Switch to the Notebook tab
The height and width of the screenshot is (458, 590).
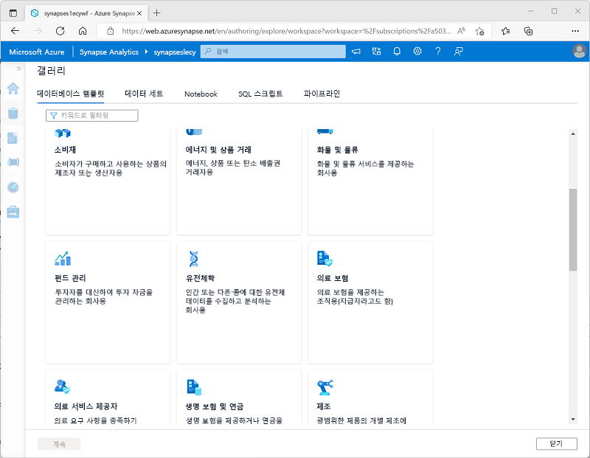[x=201, y=94]
